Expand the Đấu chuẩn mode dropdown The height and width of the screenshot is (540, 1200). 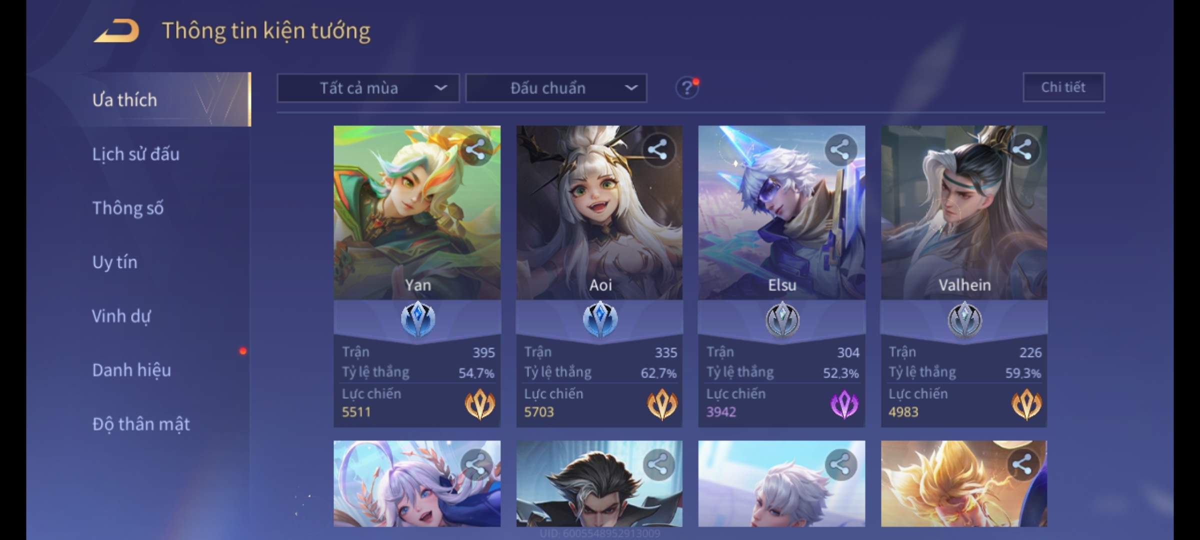click(556, 88)
